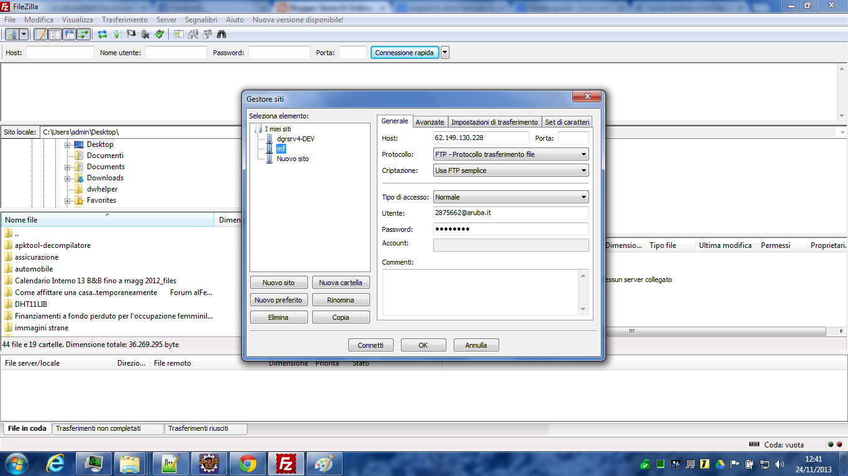Open the Site Manager toolbar icon

point(11,34)
